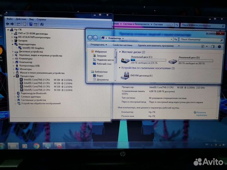Click Система и безопасность breadcrumb
Screen dimensions: 227x170
click(136, 24)
